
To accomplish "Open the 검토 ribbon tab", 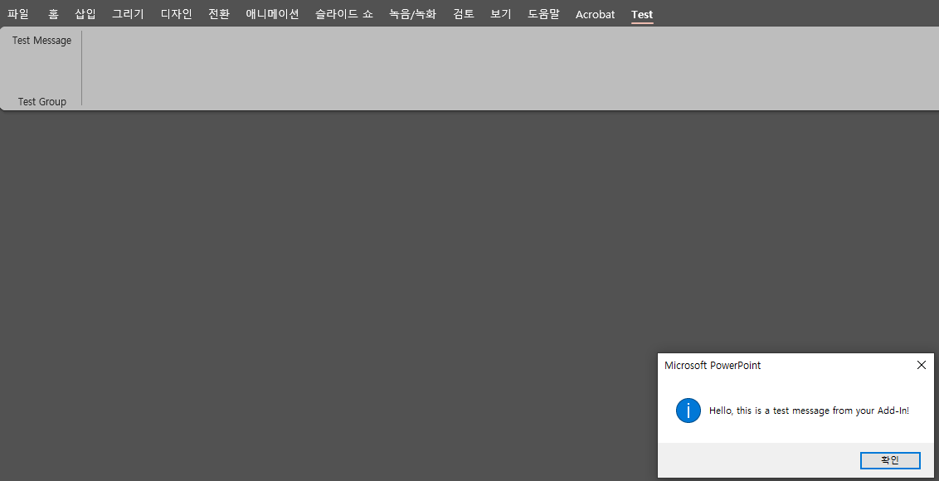I will (464, 14).
